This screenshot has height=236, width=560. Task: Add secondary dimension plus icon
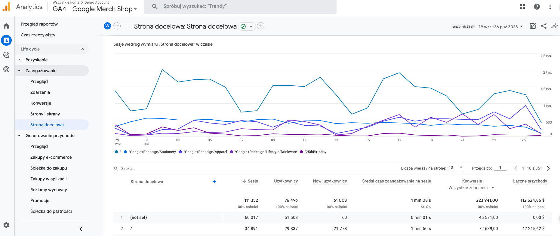[x=214, y=182]
